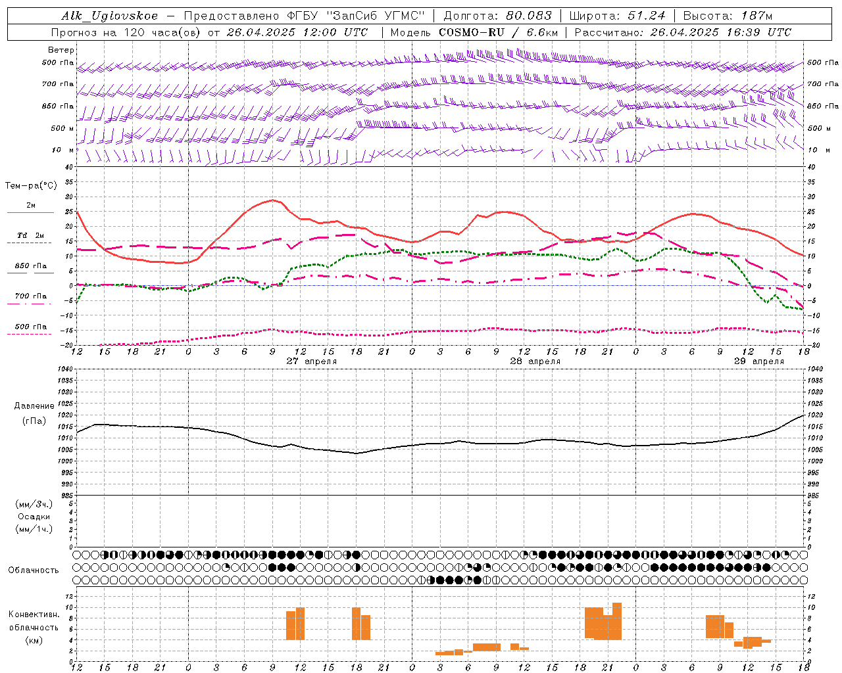The image size is (842, 673).
Task: Click the station name Alk_Uglovskoe
Action: pyautogui.click(x=109, y=16)
